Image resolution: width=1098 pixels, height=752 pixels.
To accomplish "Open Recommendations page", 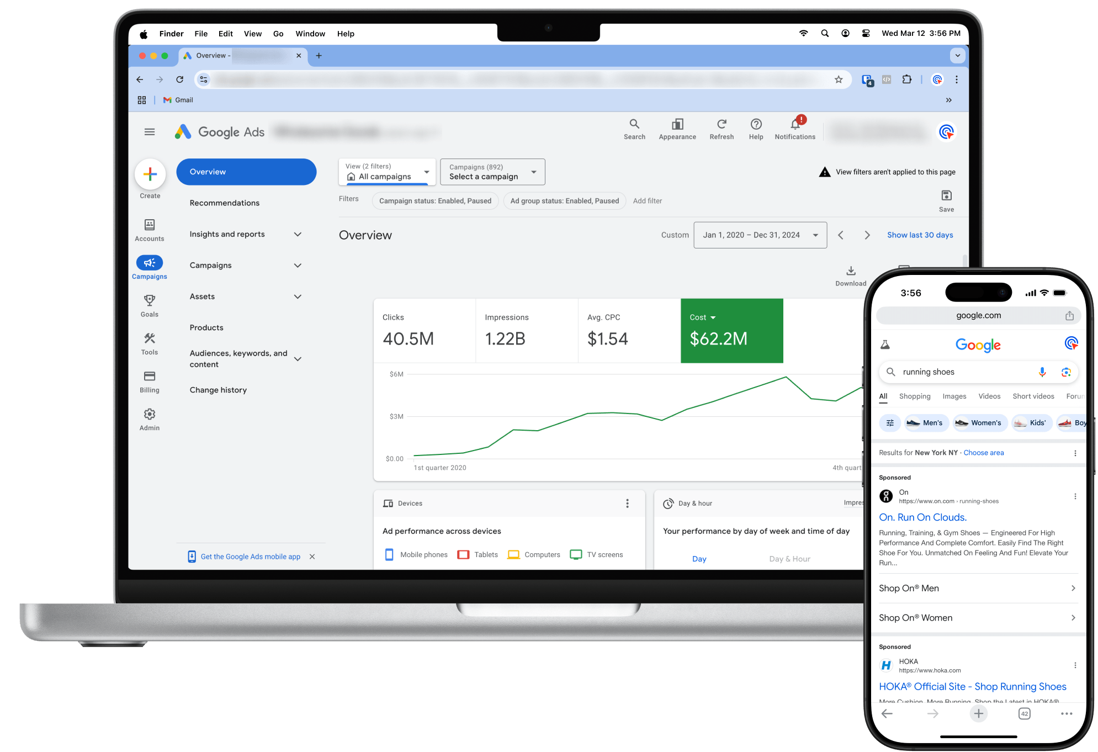I will tap(224, 203).
